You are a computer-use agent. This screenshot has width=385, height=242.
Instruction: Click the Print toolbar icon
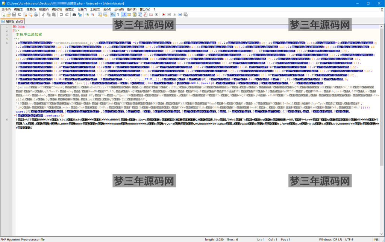pyautogui.click(x=36, y=15)
